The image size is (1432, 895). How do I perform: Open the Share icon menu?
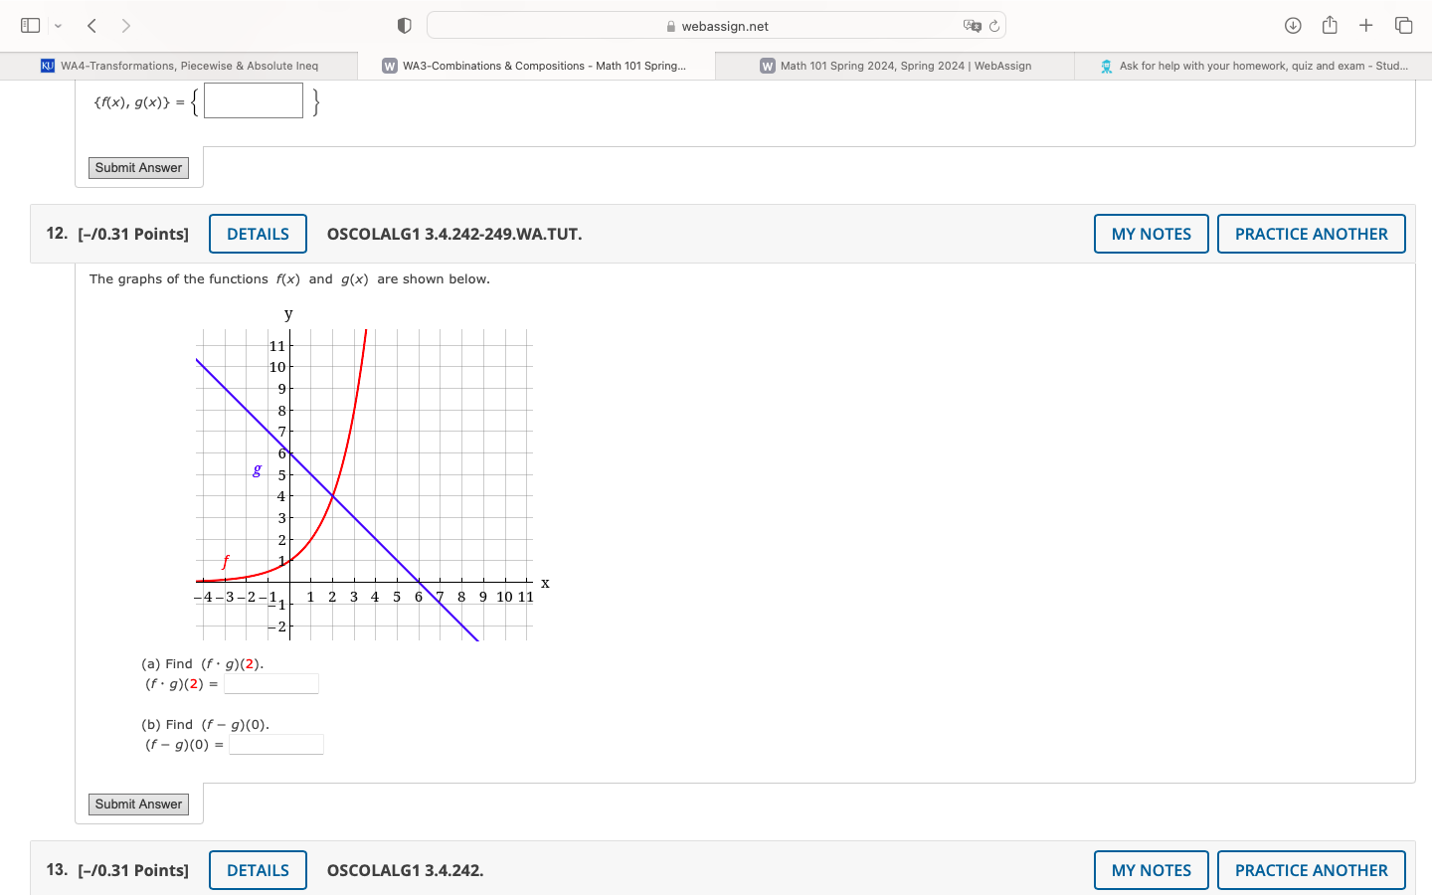[1330, 26]
